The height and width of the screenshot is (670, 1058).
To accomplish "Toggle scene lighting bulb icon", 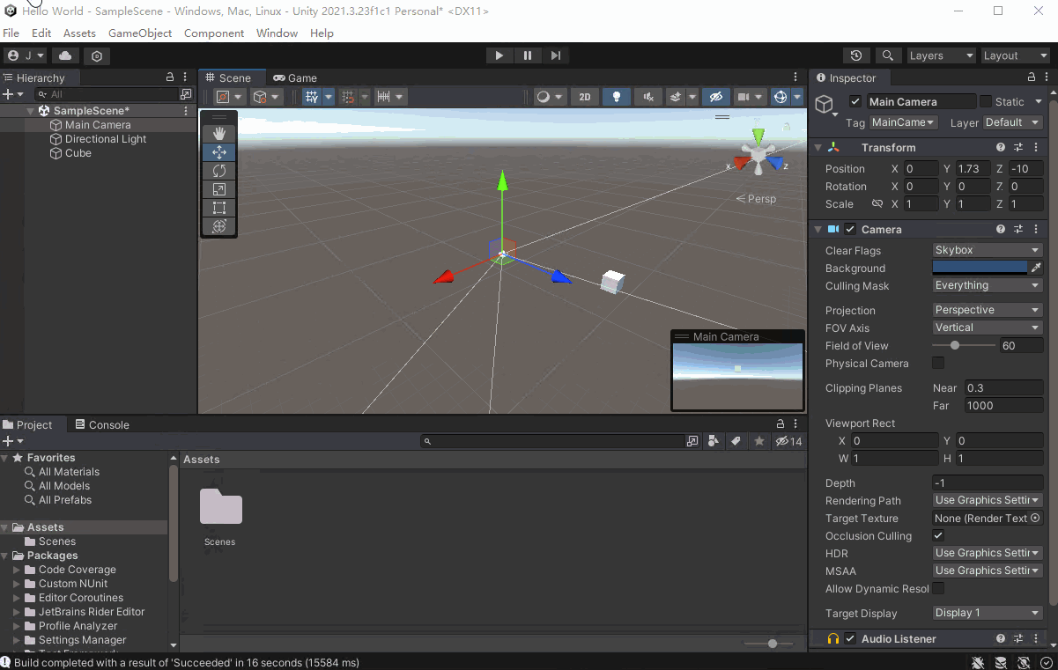I will (617, 97).
